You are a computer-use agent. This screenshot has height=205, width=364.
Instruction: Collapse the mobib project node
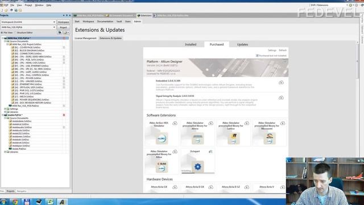click(x=2, y=115)
